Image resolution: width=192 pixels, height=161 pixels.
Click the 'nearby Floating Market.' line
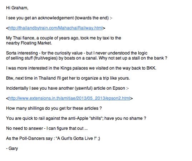point(29,43)
